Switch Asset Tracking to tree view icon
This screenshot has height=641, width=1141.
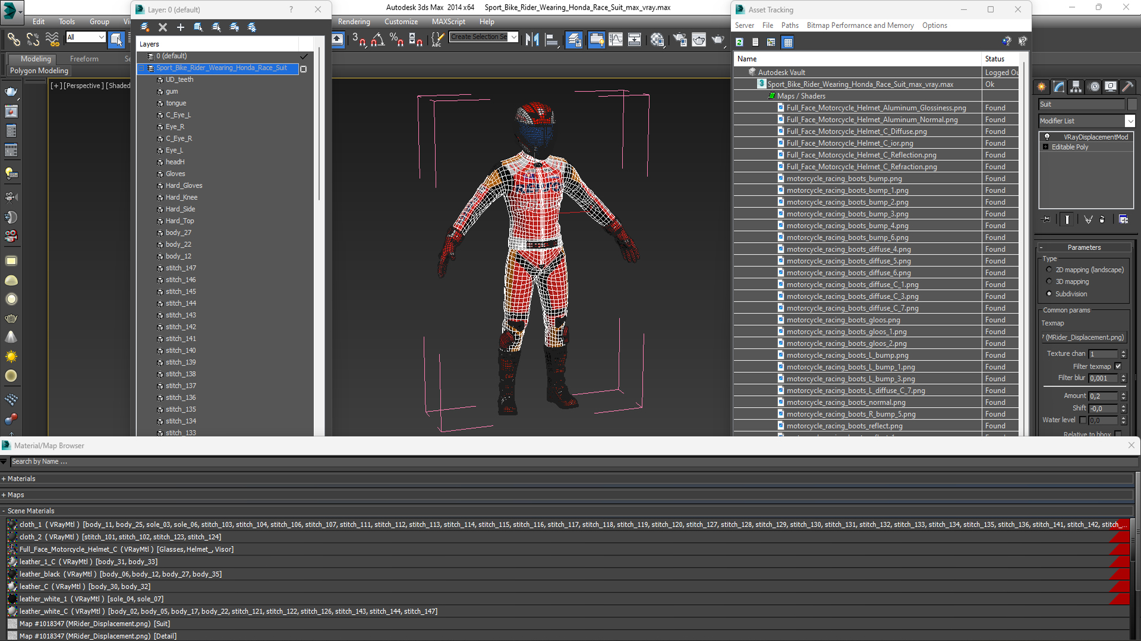pos(771,42)
